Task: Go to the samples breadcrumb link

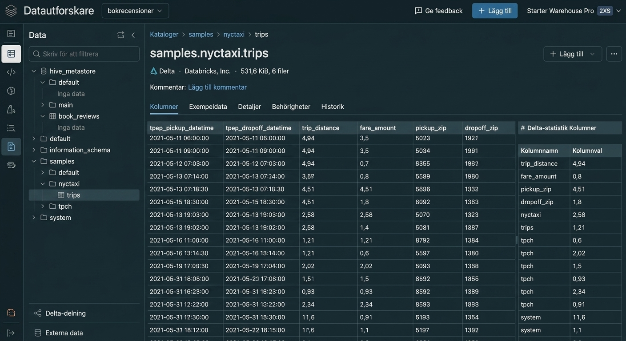Action: (x=201, y=34)
